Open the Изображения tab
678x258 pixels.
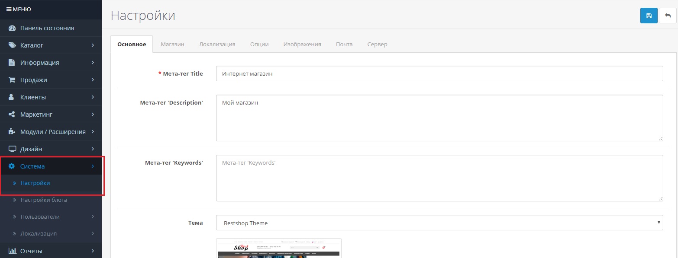[302, 44]
